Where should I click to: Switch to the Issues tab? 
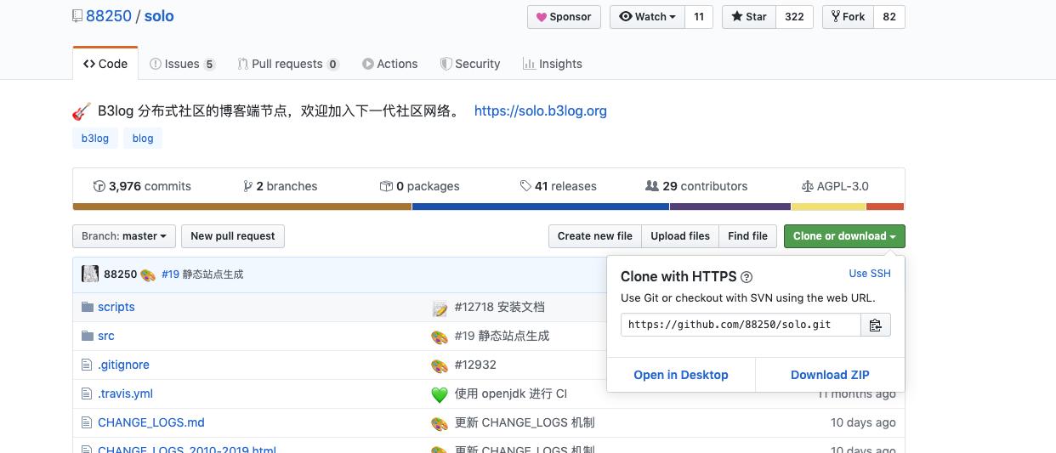[x=182, y=64]
